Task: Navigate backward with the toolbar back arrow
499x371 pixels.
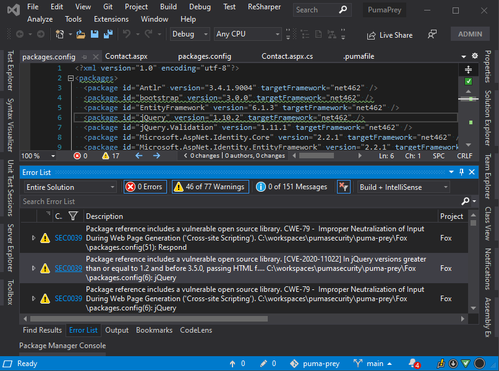Action: click(20, 34)
